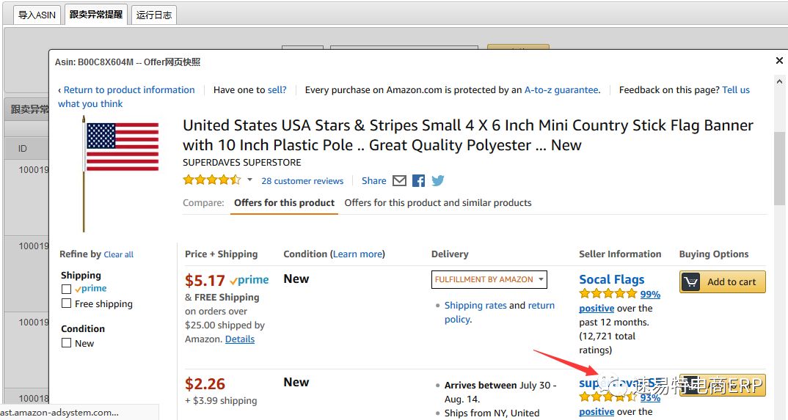Expand the star rating breakdown arrow

[x=249, y=180]
